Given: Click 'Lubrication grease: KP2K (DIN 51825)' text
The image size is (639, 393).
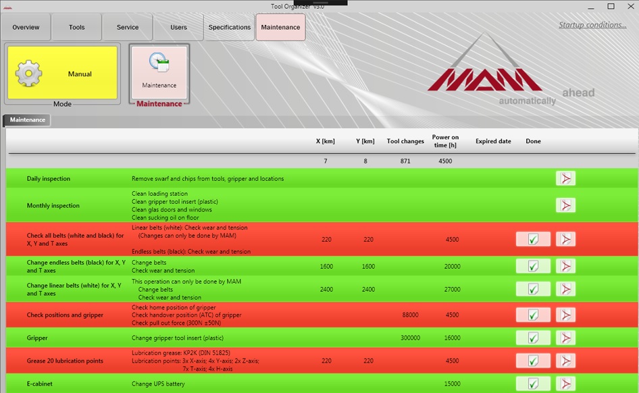Looking at the screenshot, I should tap(181, 352).
